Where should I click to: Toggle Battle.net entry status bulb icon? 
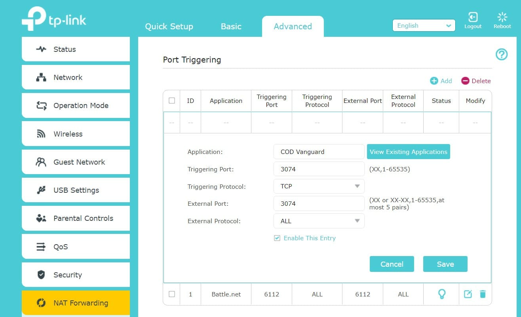pyautogui.click(x=441, y=294)
